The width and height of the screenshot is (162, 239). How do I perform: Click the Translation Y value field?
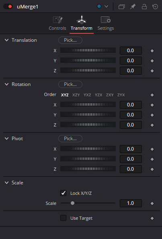coord(131,61)
